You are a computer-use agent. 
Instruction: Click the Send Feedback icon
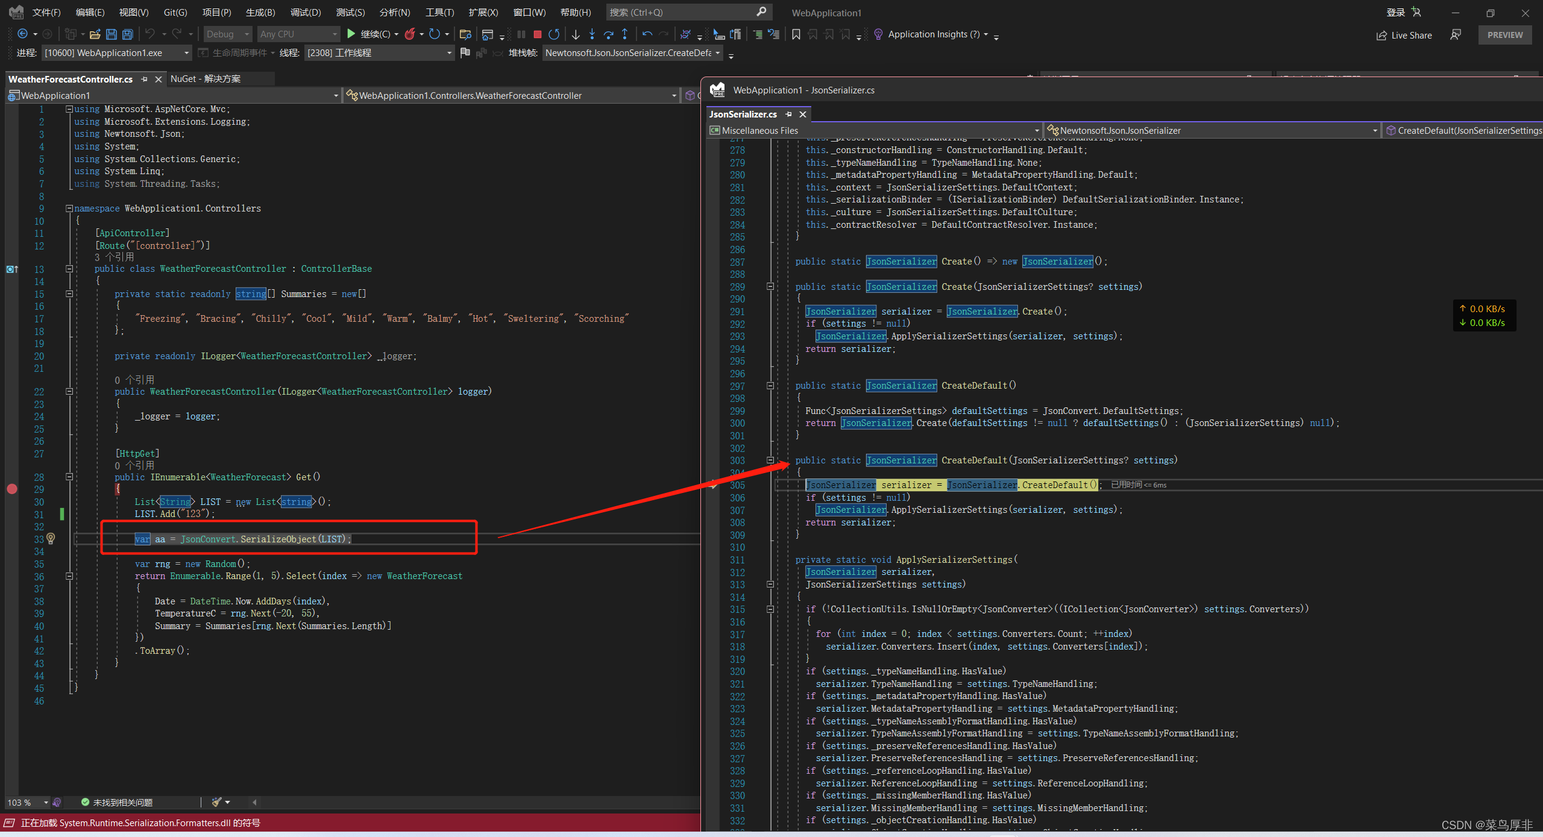click(x=1456, y=35)
